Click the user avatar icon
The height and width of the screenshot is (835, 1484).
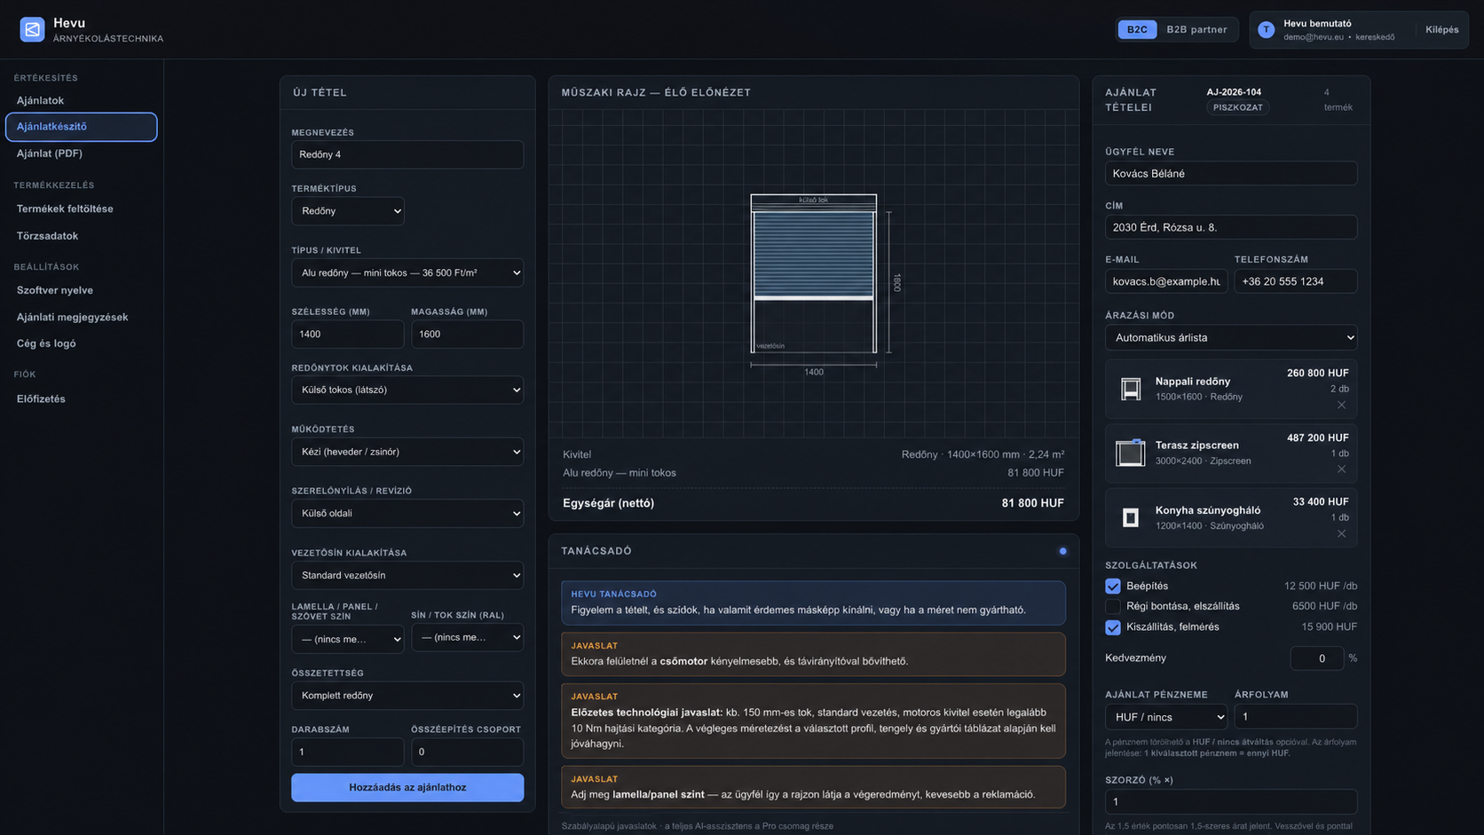(1267, 30)
